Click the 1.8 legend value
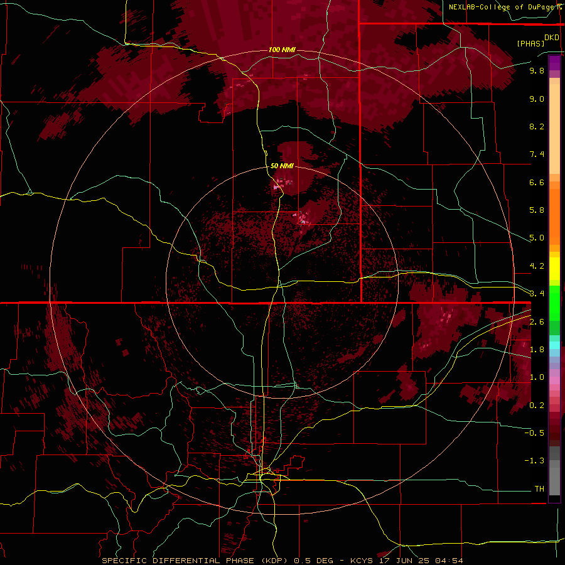565x565 pixels. click(537, 350)
